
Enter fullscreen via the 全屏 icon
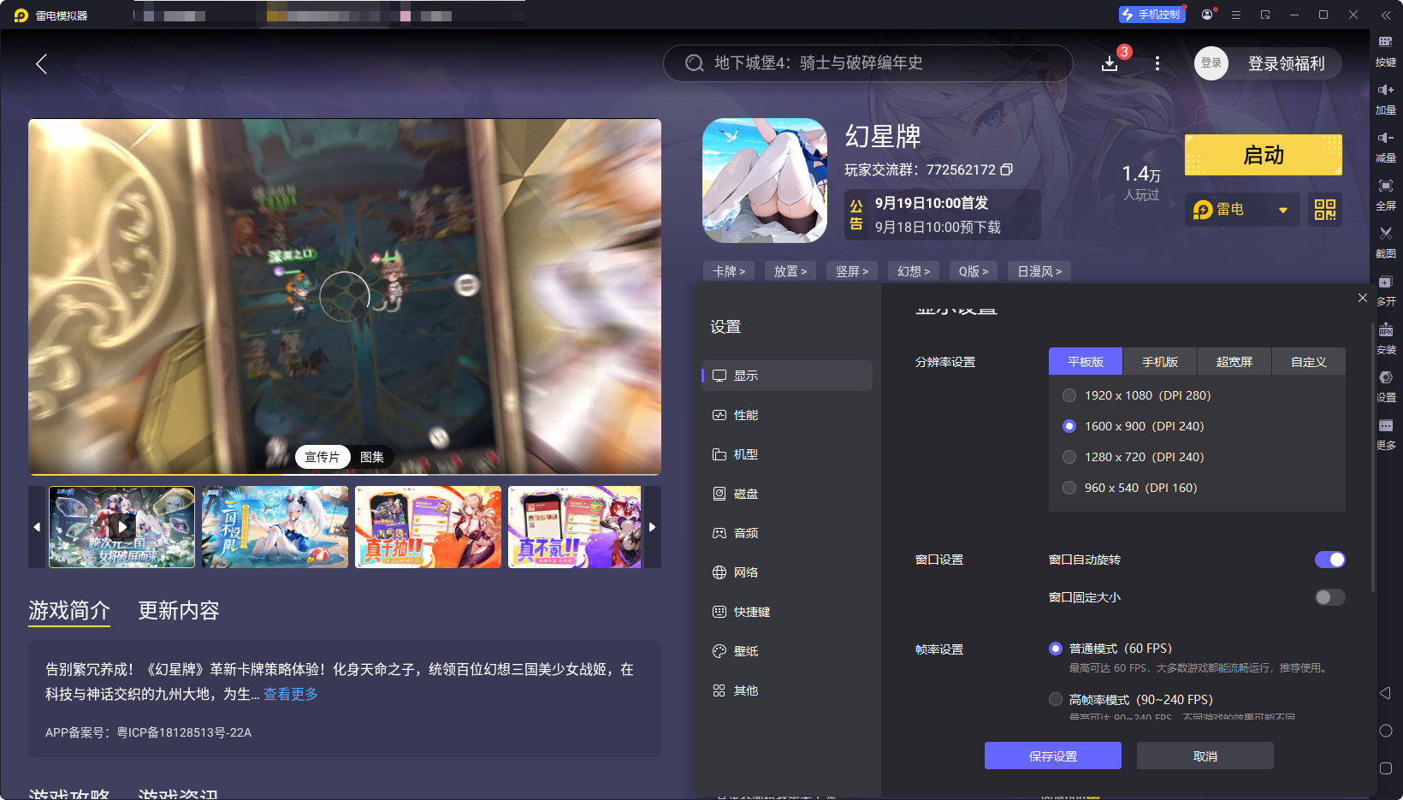[x=1386, y=194]
